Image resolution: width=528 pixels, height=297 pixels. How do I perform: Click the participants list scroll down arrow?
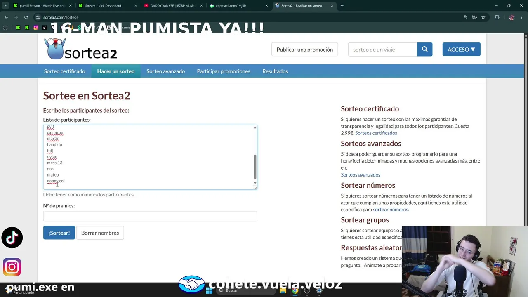pyautogui.click(x=255, y=183)
